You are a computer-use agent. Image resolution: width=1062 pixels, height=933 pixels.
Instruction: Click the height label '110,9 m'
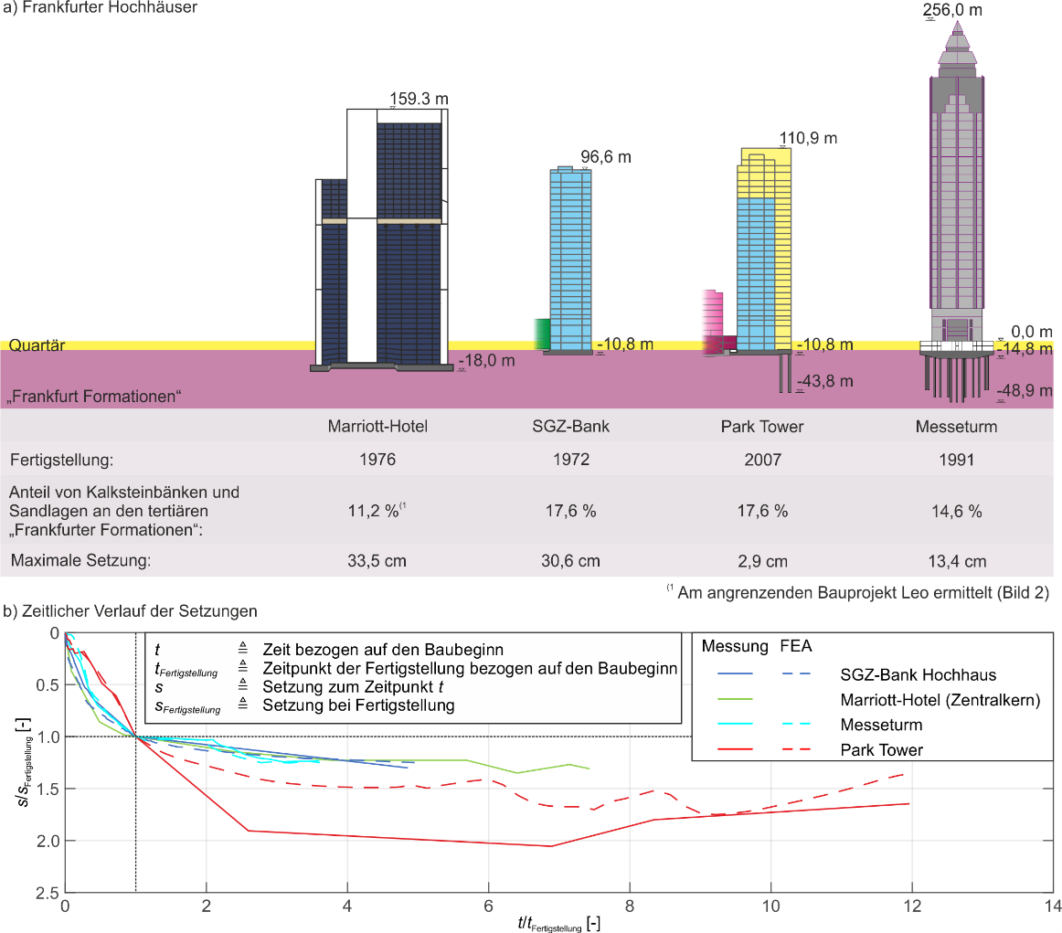[808, 138]
